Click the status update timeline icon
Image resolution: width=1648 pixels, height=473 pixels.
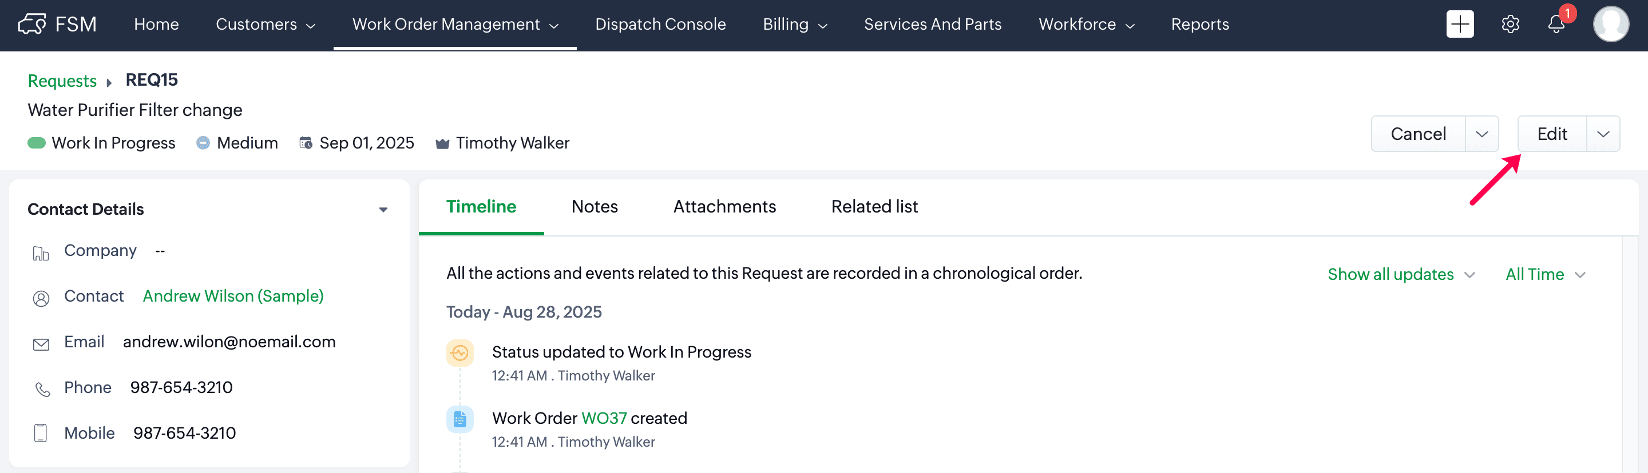pos(460,353)
